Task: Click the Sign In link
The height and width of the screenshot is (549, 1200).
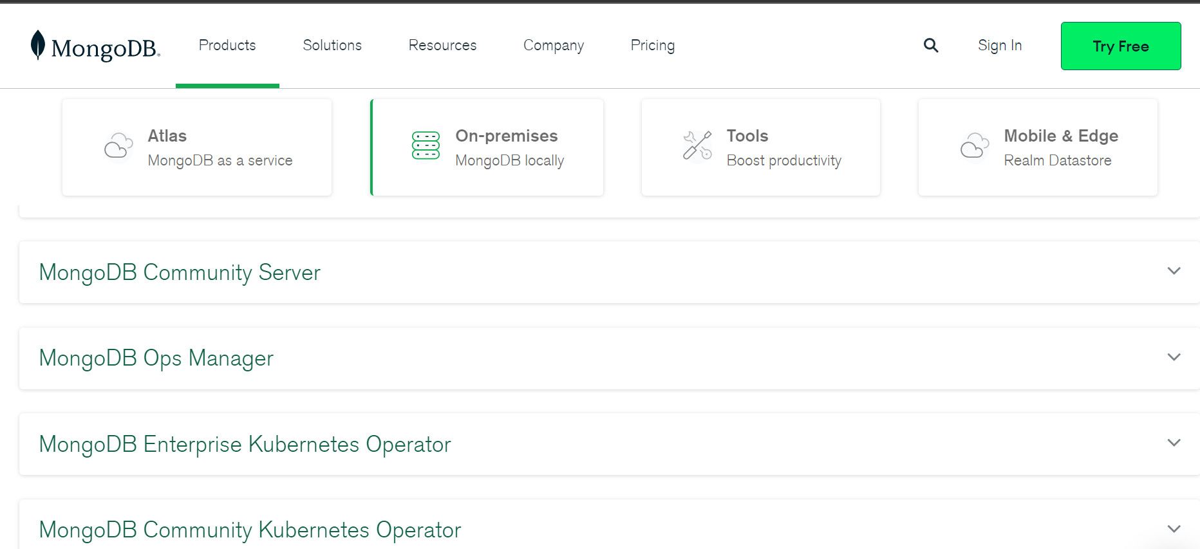Action: point(1000,46)
